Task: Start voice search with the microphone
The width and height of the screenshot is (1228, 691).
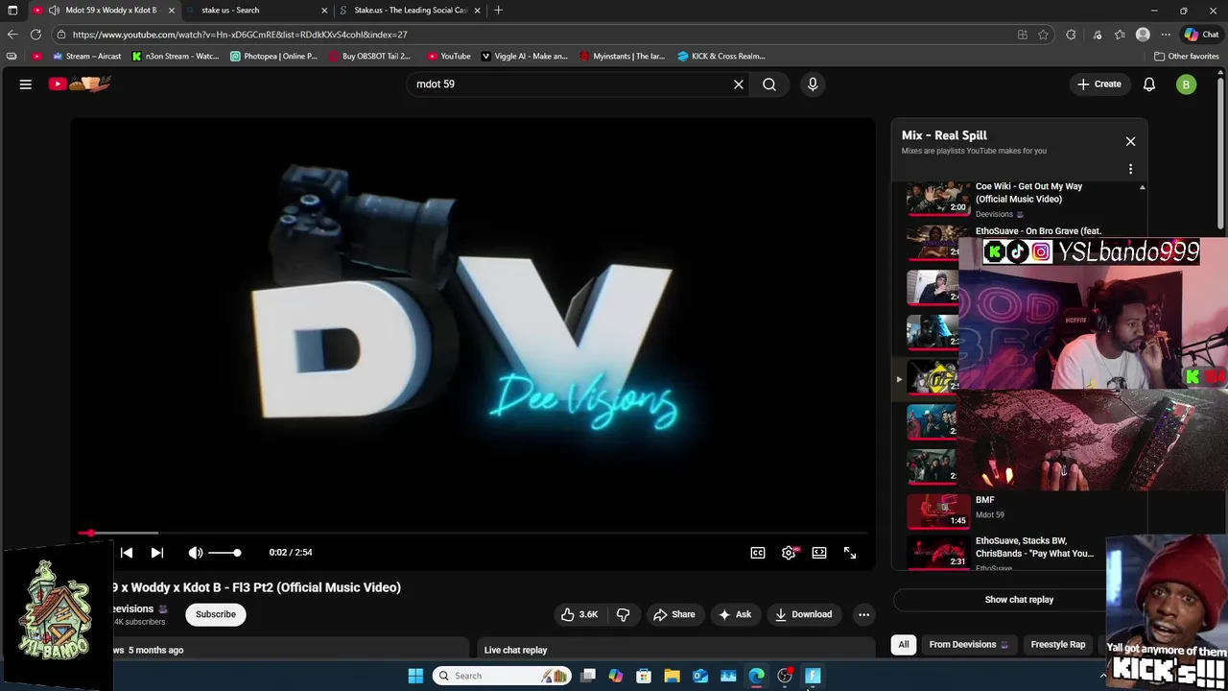Action: point(813,84)
